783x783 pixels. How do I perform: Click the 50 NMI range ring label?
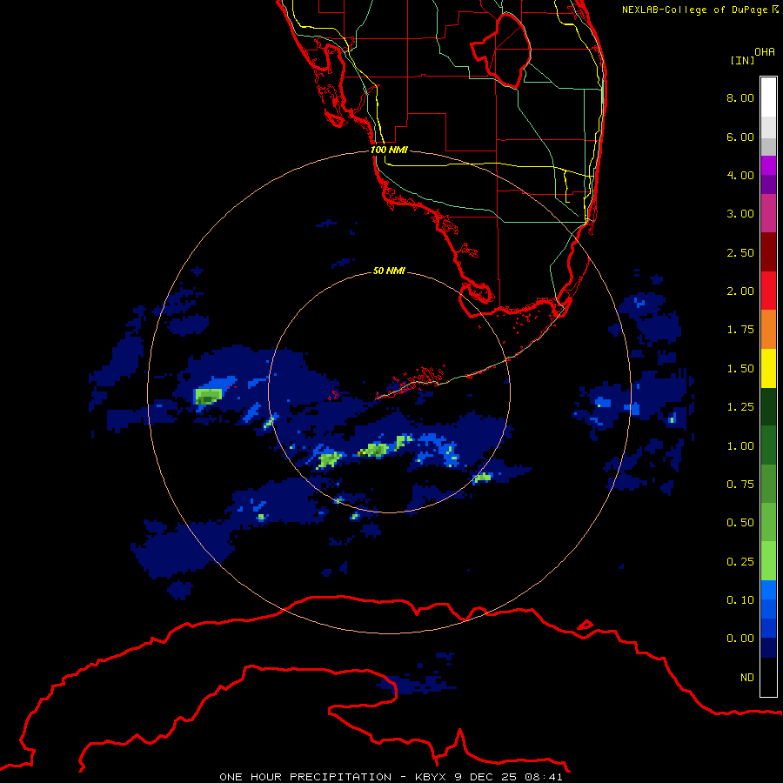[389, 271]
